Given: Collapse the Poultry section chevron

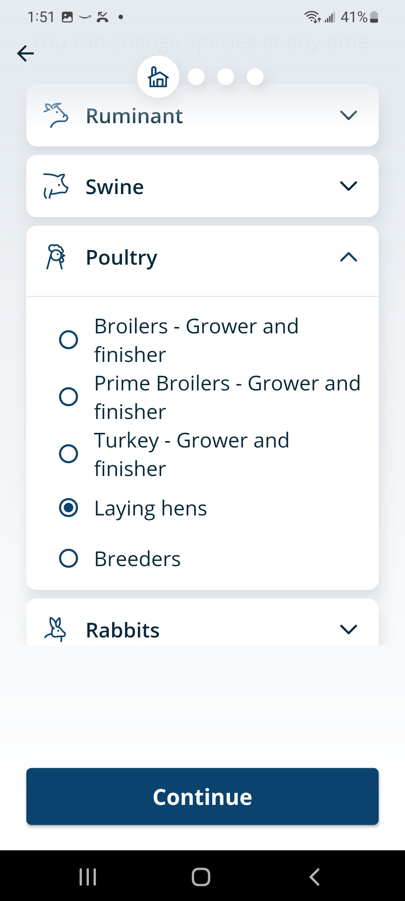Looking at the screenshot, I should pyautogui.click(x=348, y=257).
